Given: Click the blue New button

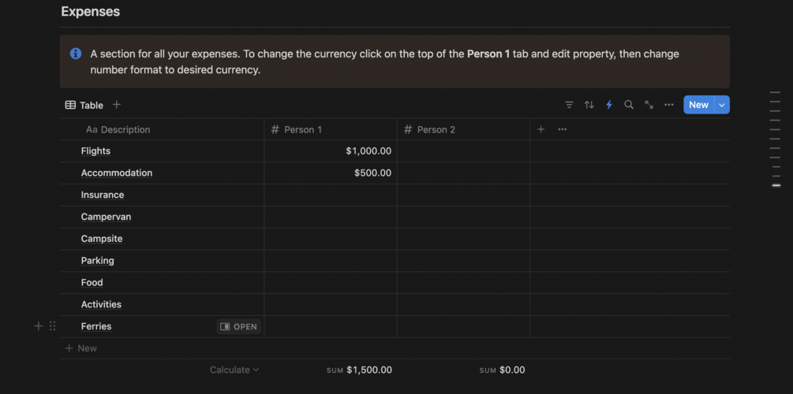Looking at the screenshot, I should 698,105.
